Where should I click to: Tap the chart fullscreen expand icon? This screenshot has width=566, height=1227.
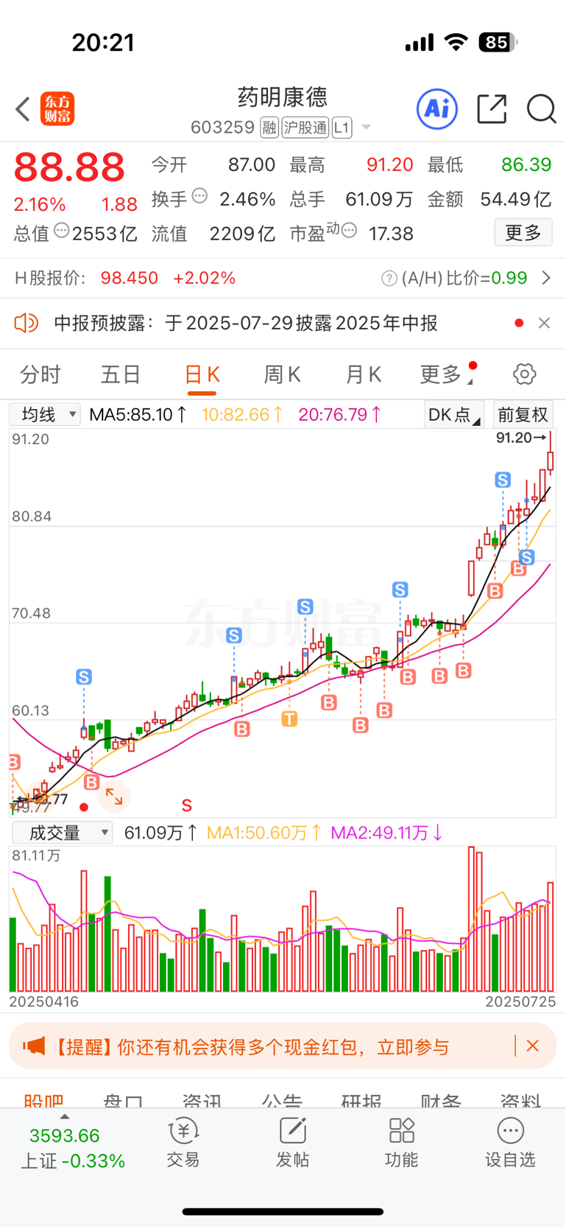(114, 796)
